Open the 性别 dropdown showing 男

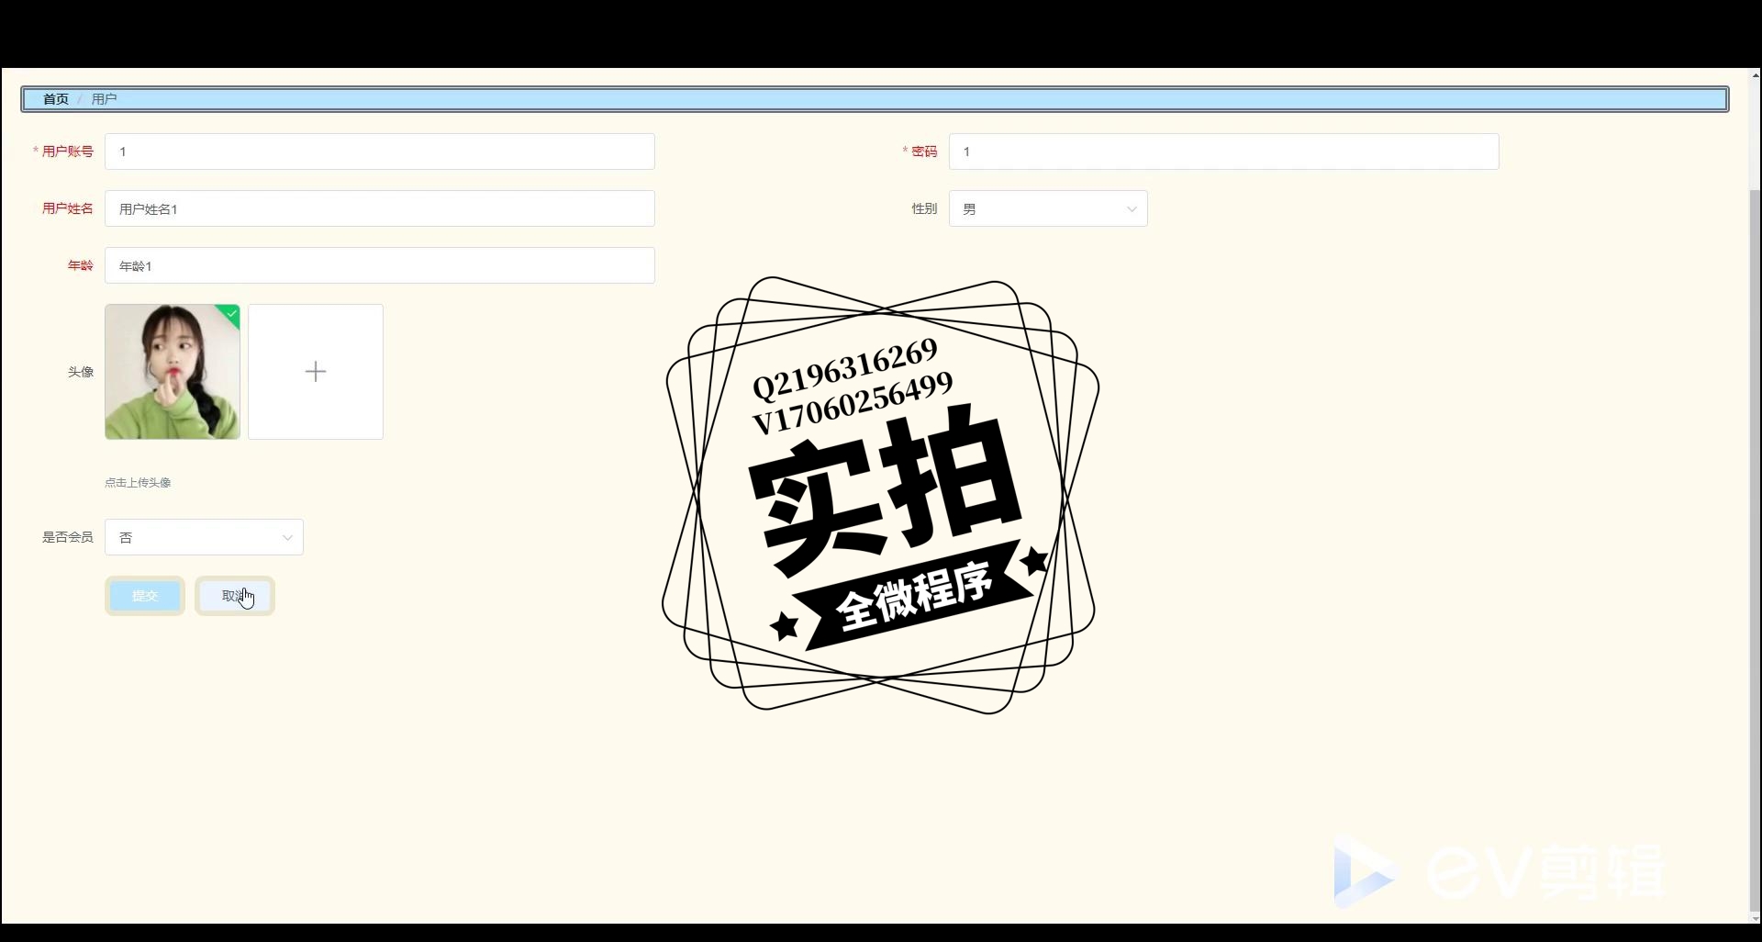(1048, 208)
